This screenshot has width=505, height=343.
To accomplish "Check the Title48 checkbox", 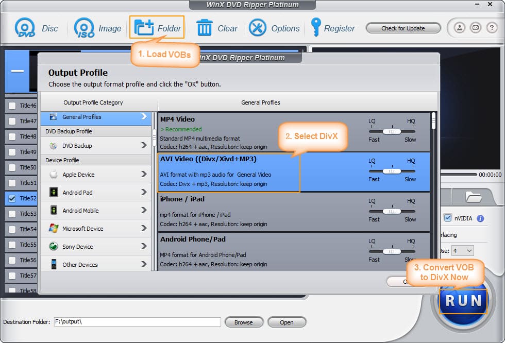I will coord(12,136).
